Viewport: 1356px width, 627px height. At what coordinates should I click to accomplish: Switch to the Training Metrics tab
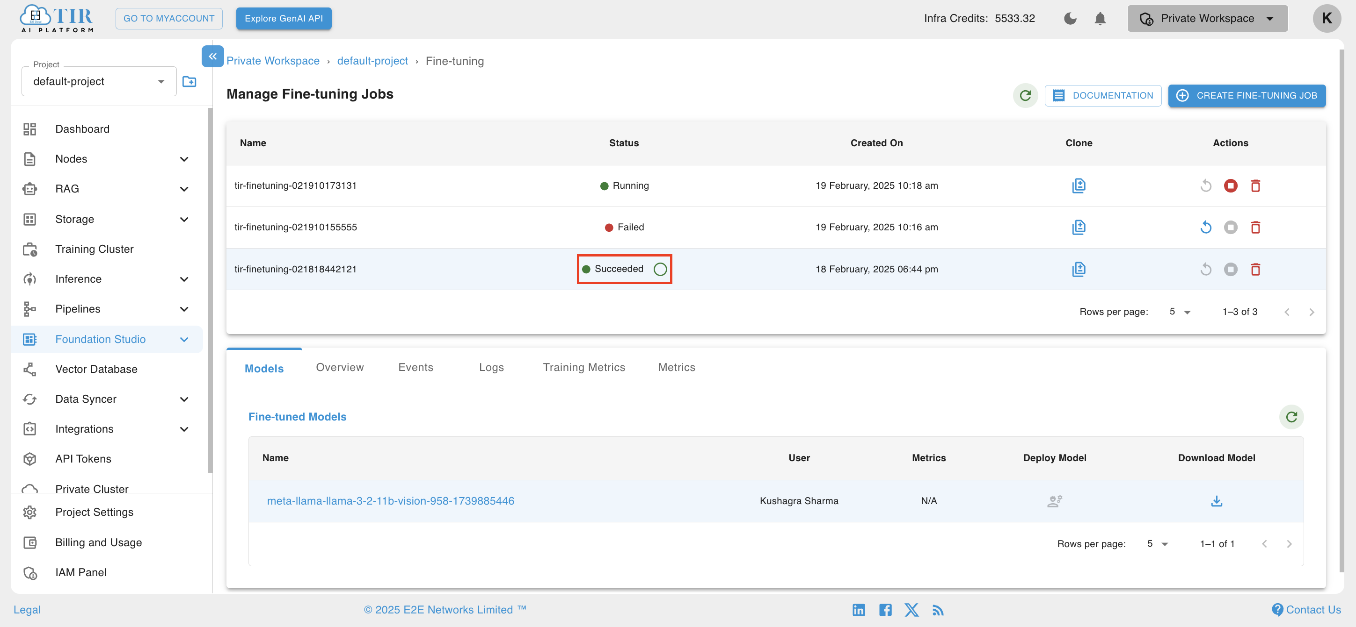[x=584, y=367]
